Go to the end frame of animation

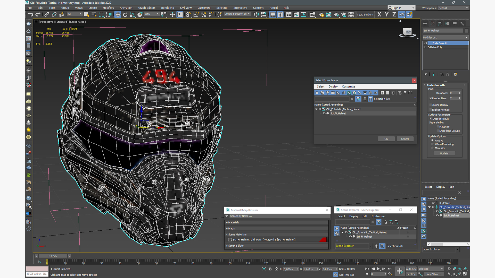coord(390,269)
